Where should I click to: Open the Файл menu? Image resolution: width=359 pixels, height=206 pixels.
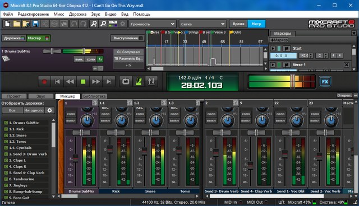coord(8,14)
